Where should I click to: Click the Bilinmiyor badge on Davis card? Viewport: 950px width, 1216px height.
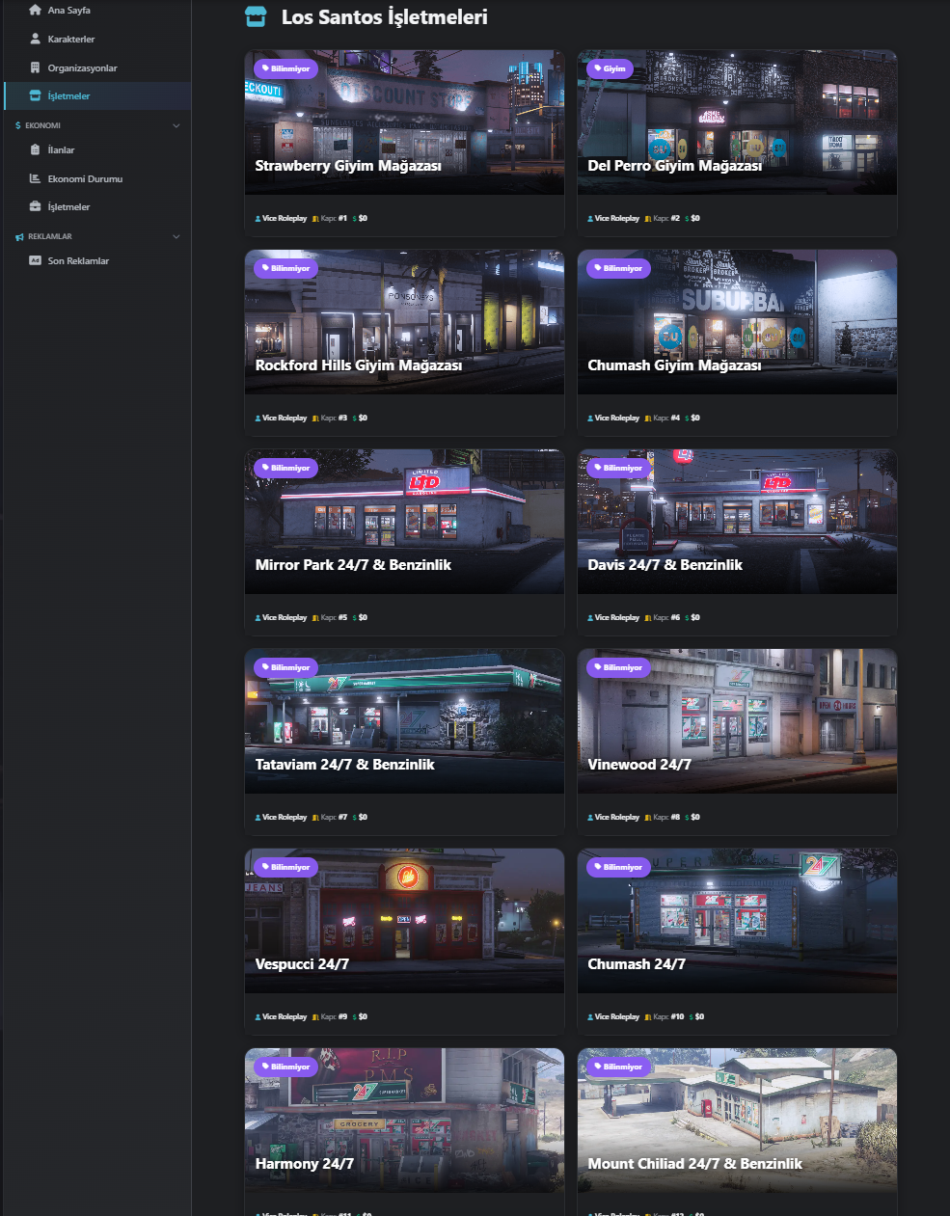[618, 468]
